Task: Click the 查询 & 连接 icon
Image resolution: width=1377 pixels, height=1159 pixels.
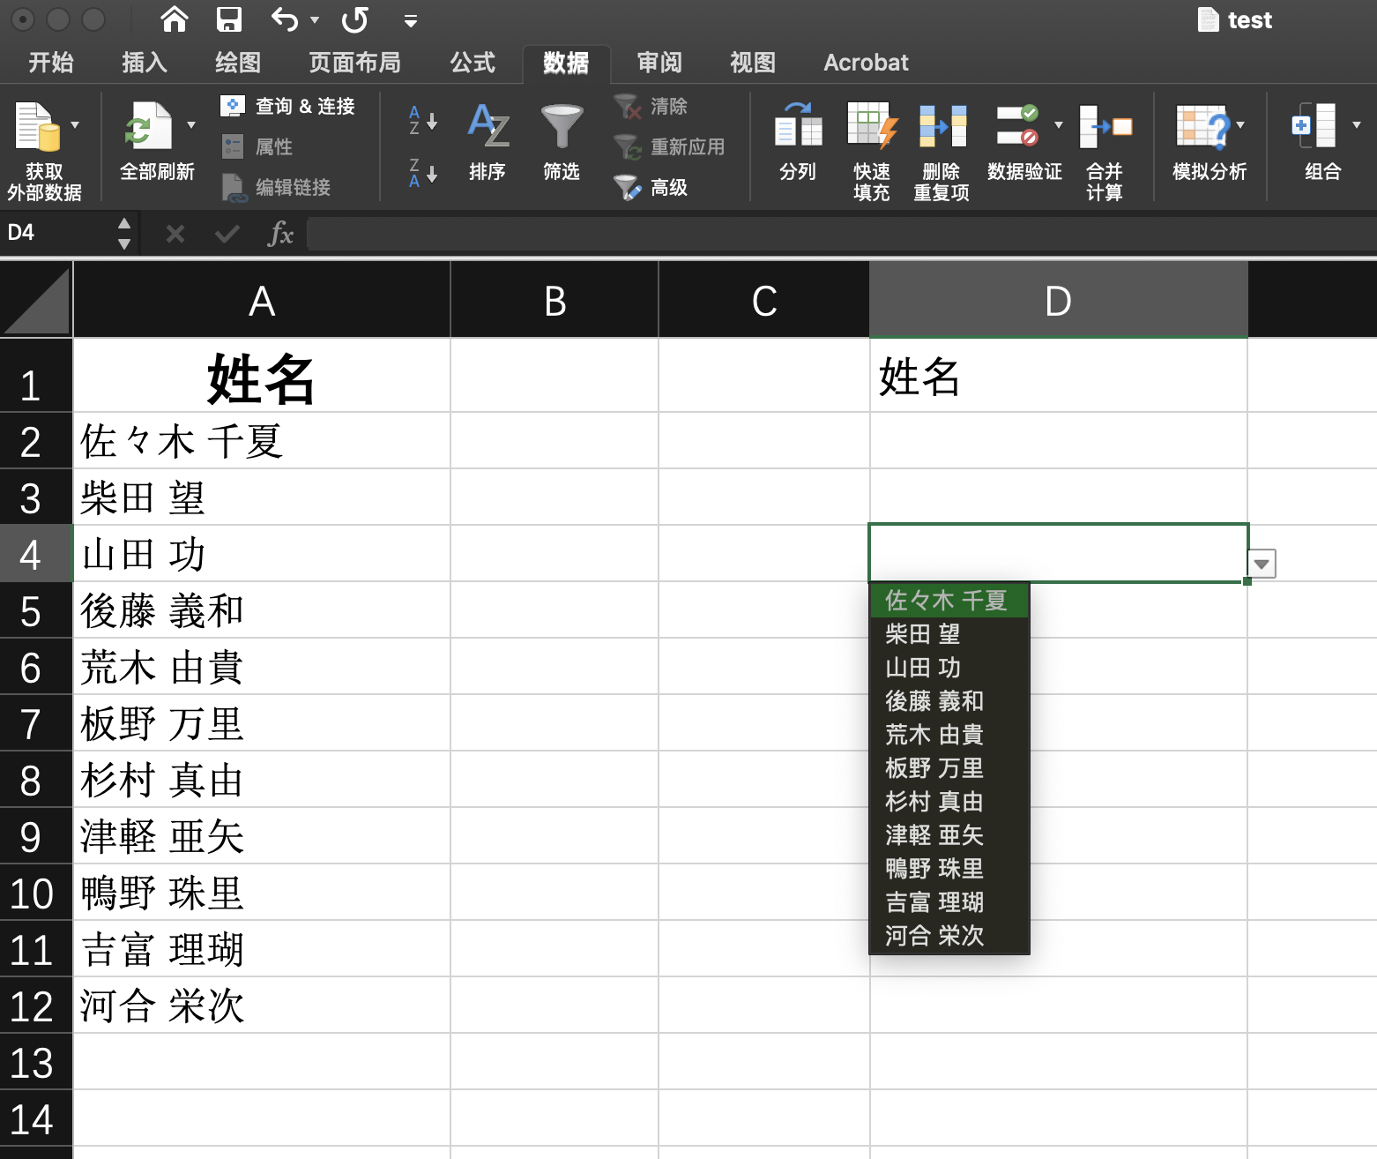Action: pyautogui.click(x=289, y=106)
